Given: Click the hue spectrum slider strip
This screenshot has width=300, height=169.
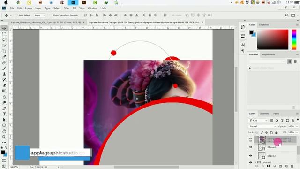Looking at the screenshot, I should tap(294, 39).
